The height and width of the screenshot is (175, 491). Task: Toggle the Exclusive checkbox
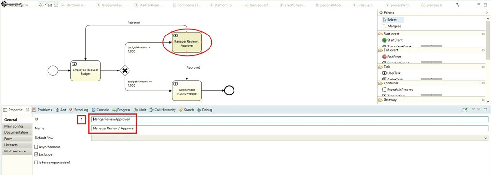pos(36,154)
